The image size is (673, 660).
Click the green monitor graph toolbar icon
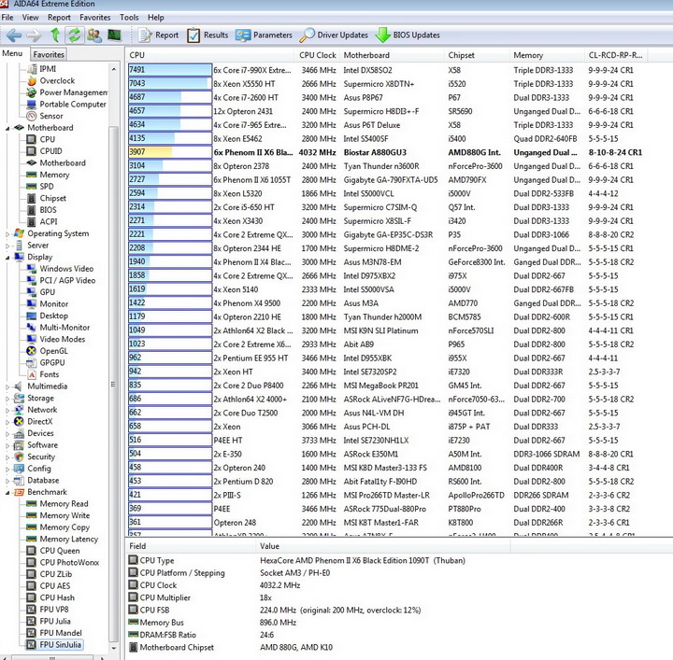pos(114,35)
